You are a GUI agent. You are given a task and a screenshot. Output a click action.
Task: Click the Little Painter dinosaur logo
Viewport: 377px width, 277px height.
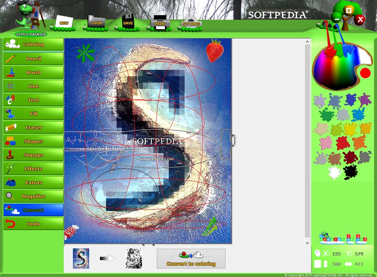(x=31, y=19)
